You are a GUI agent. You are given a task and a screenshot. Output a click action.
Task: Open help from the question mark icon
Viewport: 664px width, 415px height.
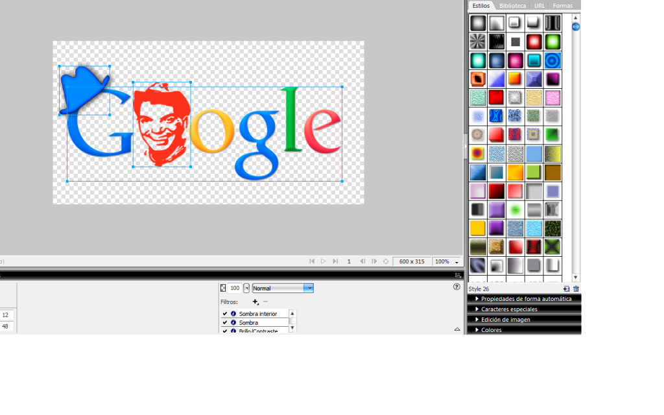(x=456, y=287)
